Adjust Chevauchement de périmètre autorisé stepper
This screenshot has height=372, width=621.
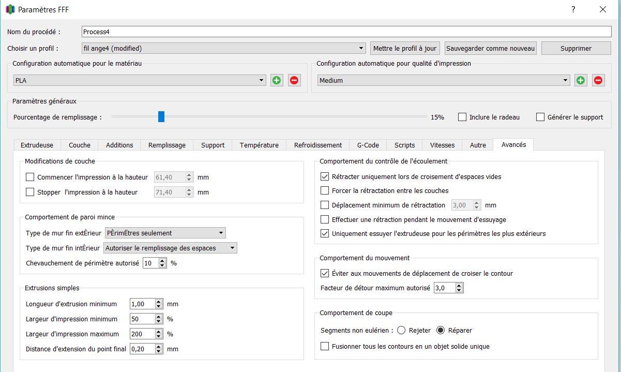162,263
